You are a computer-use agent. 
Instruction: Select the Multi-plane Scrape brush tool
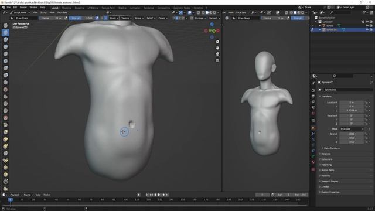(x=5, y=118)
